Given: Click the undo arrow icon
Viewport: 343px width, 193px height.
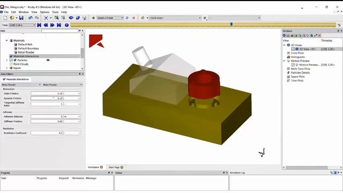Looking at the screenshot, I should tap(31, 18).
